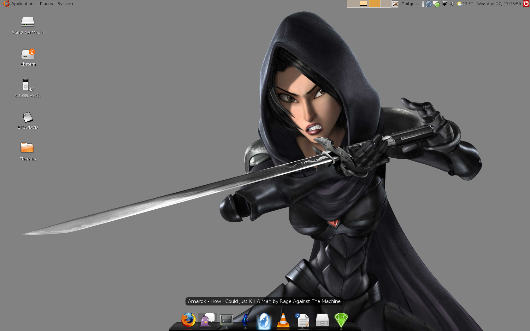
Task: Open the System menu
Action: click(x=65, y=4)
